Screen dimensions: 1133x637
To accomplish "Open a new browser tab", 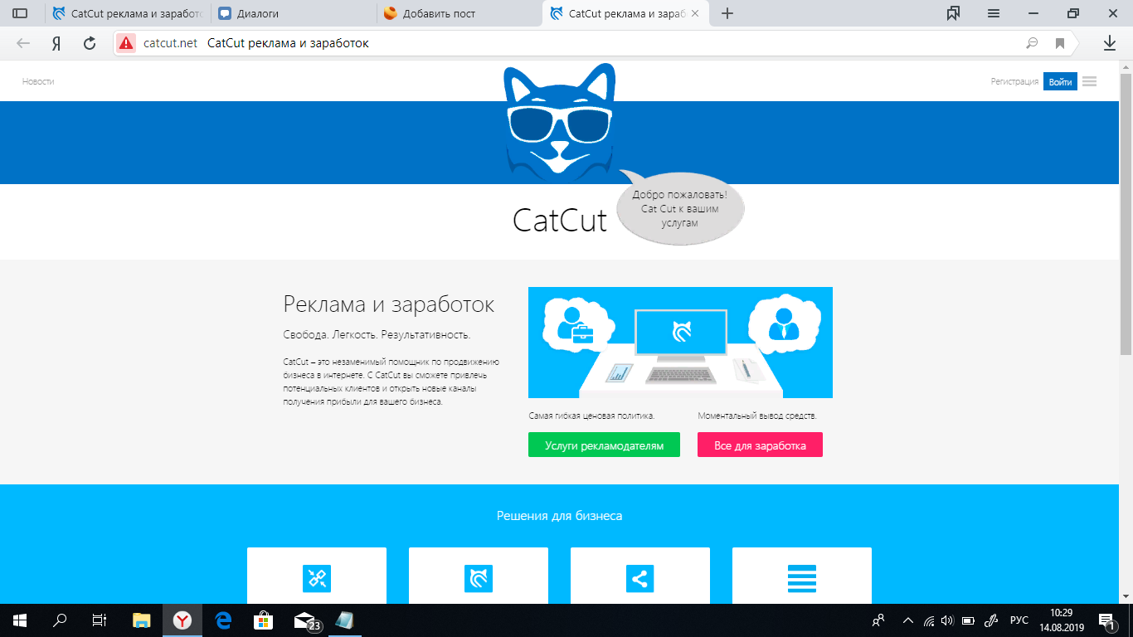I will pos(727,13).
